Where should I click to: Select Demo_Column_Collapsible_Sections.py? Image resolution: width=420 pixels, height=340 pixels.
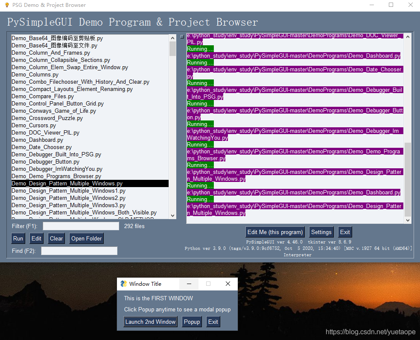(x=90, y=60)
